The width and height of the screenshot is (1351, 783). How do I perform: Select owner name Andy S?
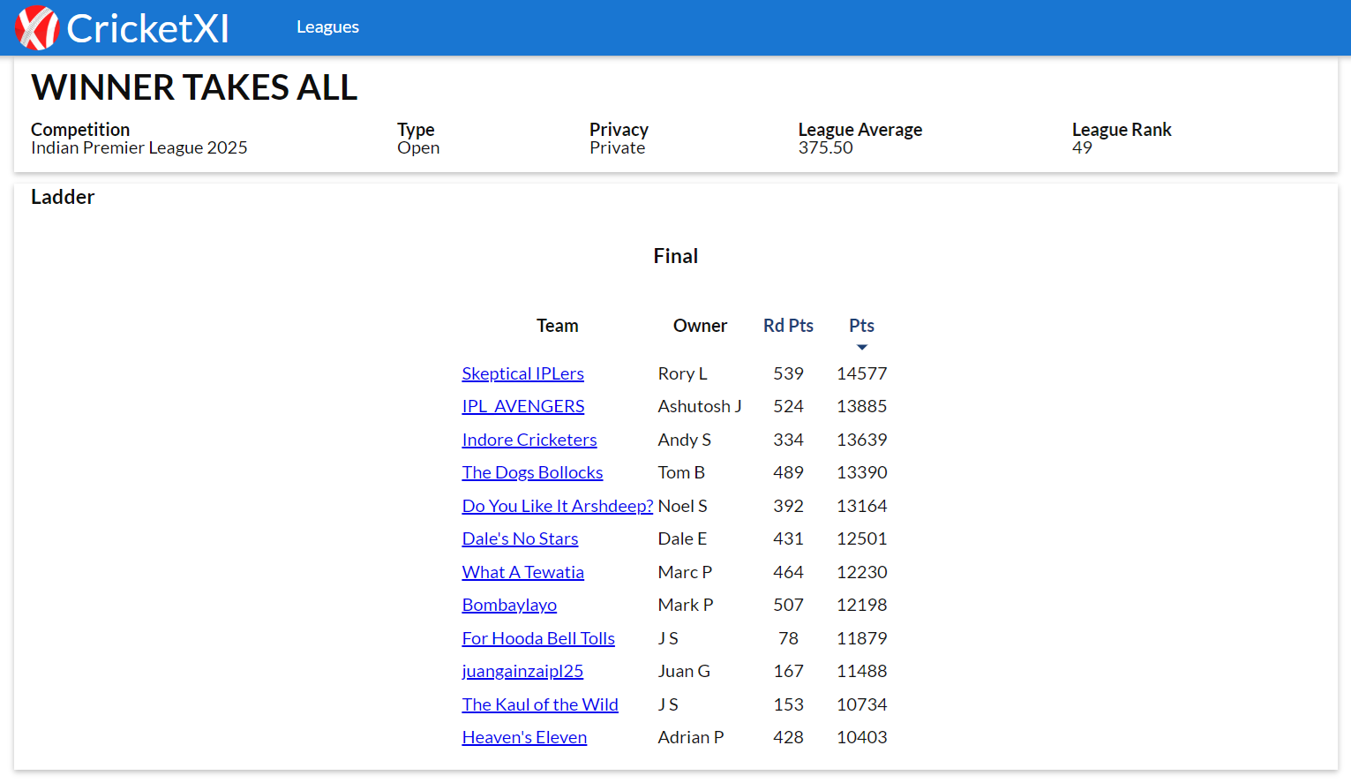(684, 440)
